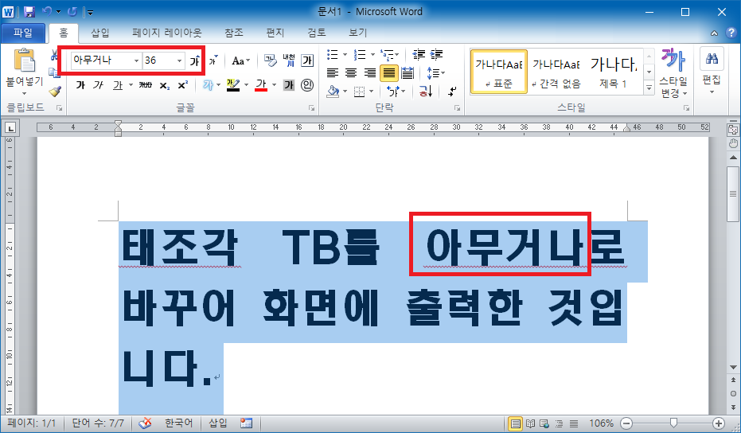This screenshot has width=741, height=433.
Task: Expand the styles gallery more arrow
Action: (x=649, y=88)
